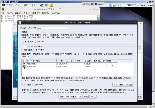Click the blue circle icon in the input toolbar
Viewport: 155px width, 108px height.
[92, 4]
